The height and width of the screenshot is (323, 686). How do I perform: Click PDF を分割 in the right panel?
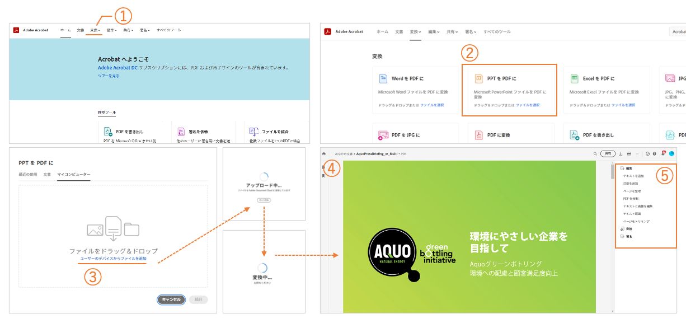coord(631,198)
